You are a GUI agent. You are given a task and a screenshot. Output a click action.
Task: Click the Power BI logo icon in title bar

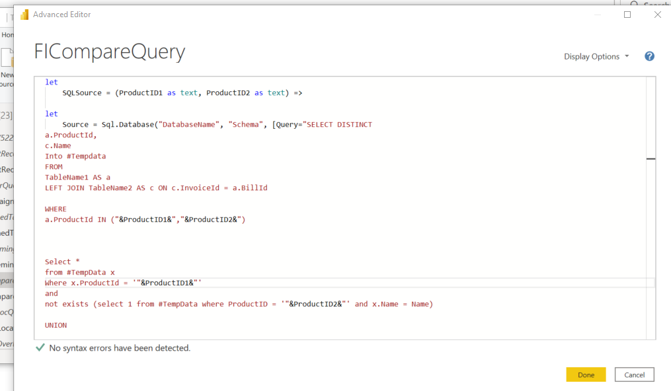pos(24,15)
